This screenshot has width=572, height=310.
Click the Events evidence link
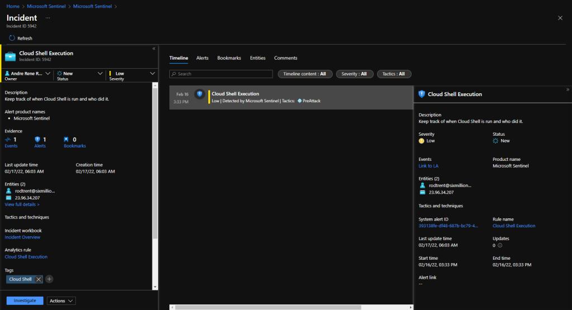[x=11, y=146]
